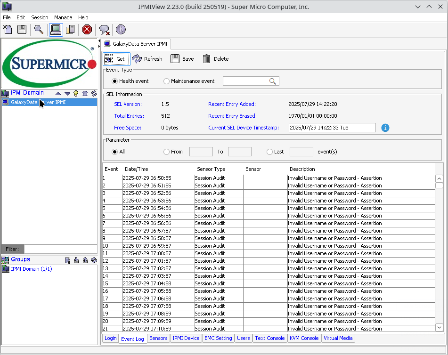The height and width of the screenshot is (355, 448).
Task: Click the blue info icon beside SEL timestamp
Action: pos(385,128)
